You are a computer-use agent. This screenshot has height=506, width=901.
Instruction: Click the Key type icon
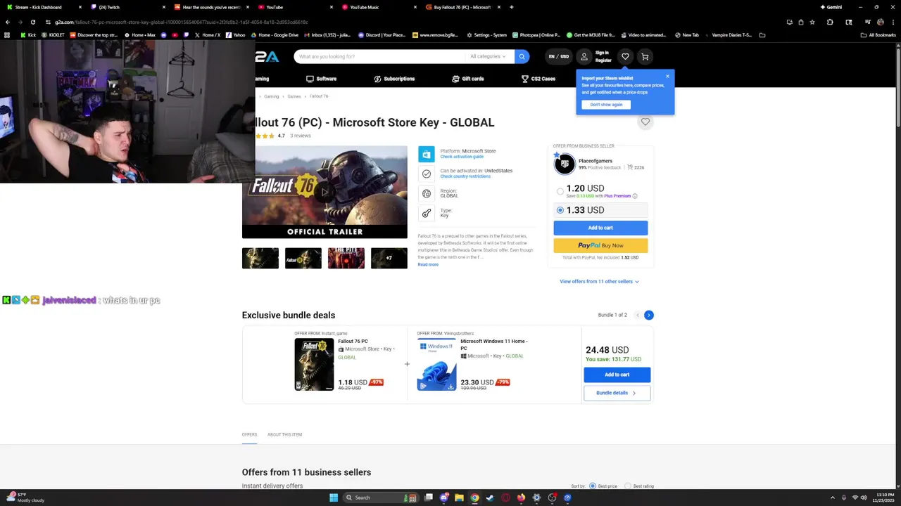pyautogui.click(x=426, y=213)
